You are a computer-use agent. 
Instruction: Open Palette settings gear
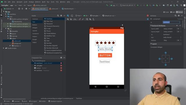61,15
